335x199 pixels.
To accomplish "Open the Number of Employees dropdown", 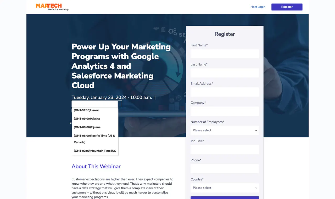I will click(x=225, y=130).
